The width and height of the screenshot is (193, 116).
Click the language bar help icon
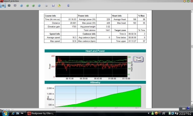188,108
